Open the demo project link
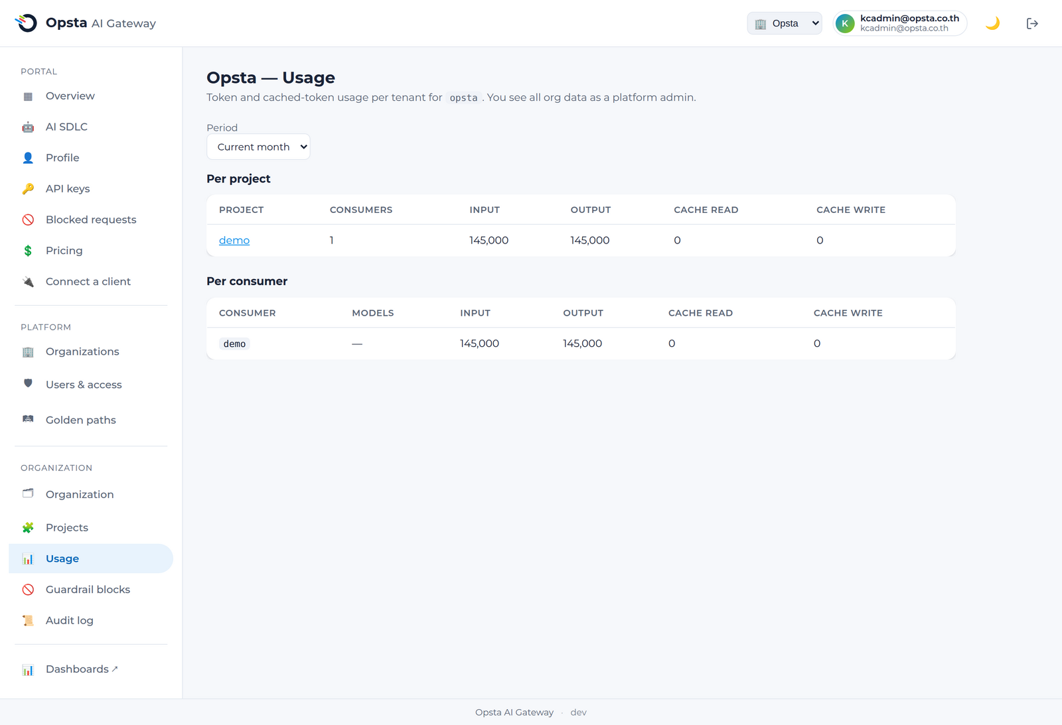 (234, 240)
